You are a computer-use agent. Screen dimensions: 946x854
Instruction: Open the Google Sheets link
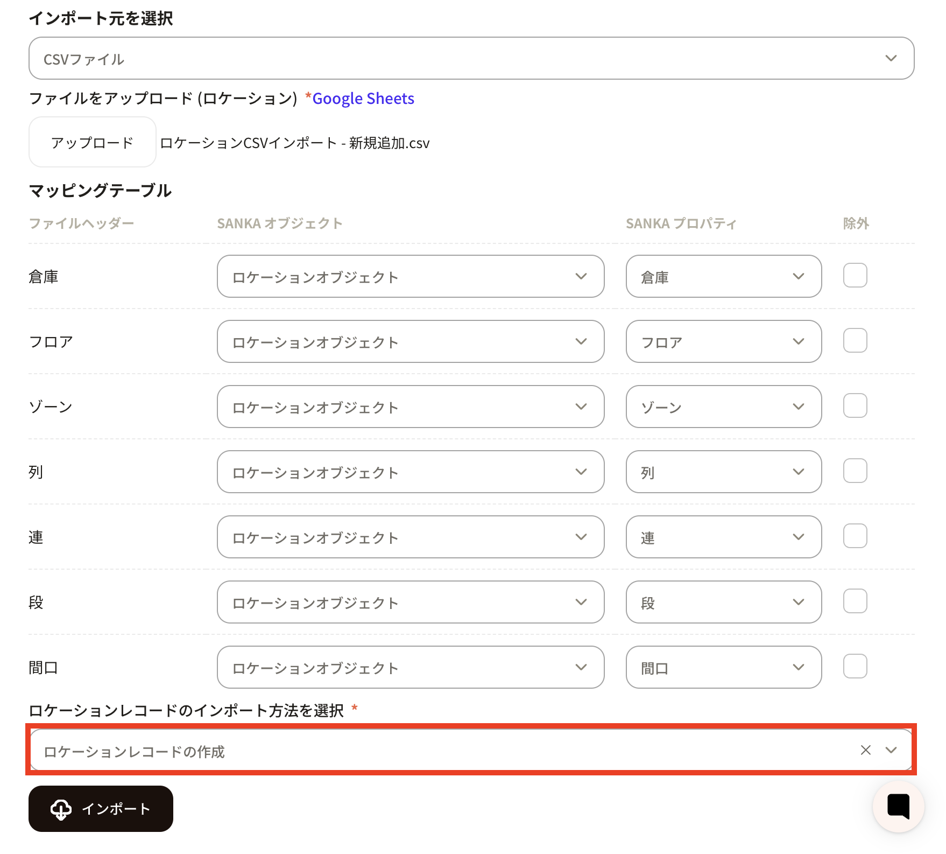point(363,99)
